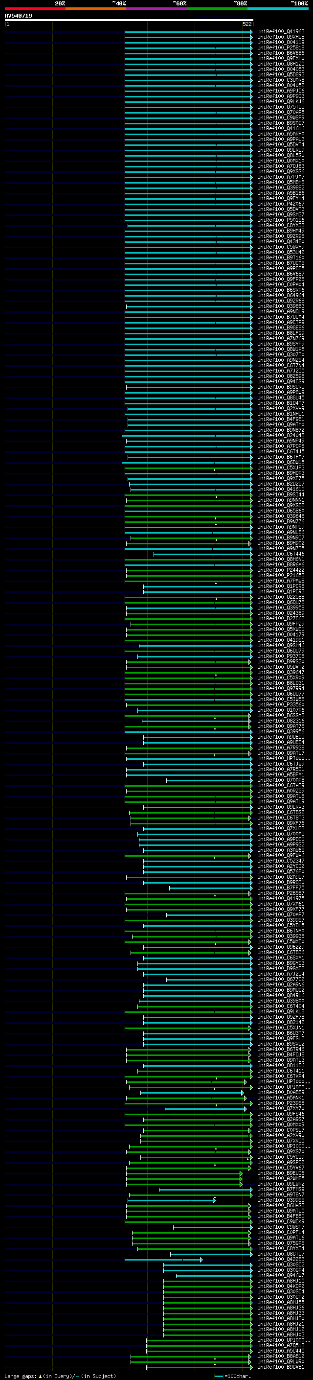The height and width of the screenshot is (1380, 313).
Task: Select hit label UniRef100_P50156
Action: (281, 220)
